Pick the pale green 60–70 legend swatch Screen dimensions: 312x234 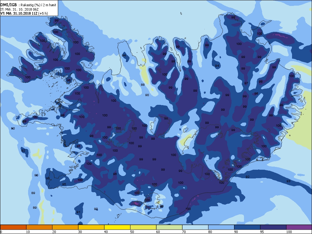(x=169, y=227)
